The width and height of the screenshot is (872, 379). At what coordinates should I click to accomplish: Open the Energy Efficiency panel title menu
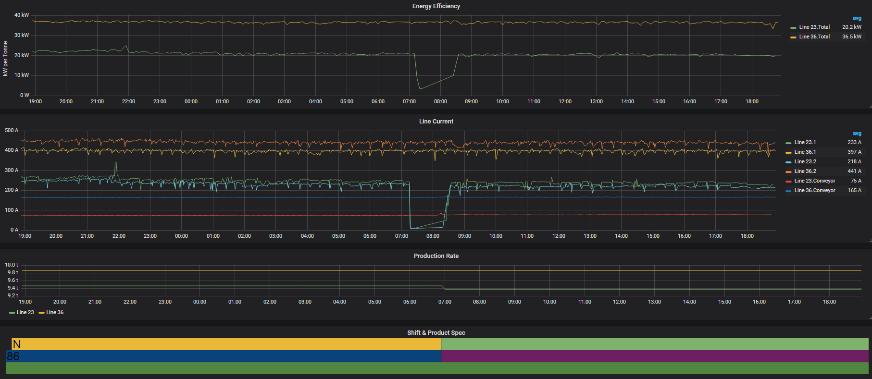point(436,6)
